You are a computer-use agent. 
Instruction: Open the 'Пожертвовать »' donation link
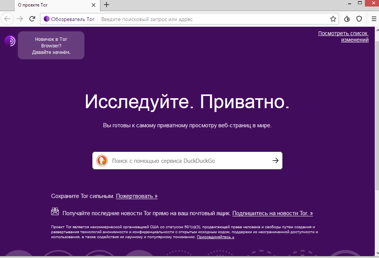click(x=137, y=196)
